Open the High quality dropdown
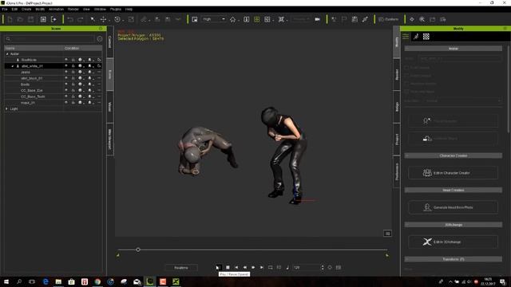 coord(213,19)
